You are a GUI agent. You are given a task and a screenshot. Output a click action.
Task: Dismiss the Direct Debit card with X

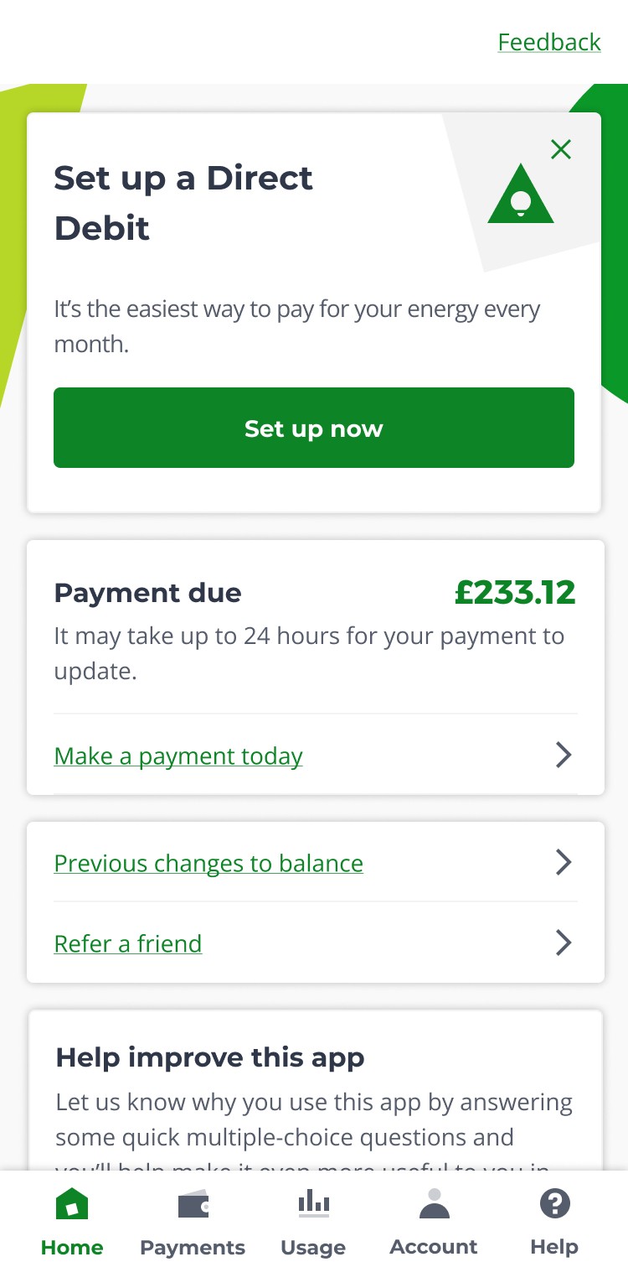point(561,150)
